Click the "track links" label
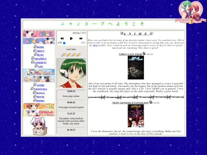207x155 pixels. click(x=71, y=49)
